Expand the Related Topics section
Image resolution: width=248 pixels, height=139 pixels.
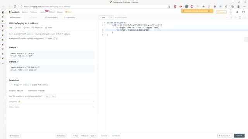tap(52, 107)
